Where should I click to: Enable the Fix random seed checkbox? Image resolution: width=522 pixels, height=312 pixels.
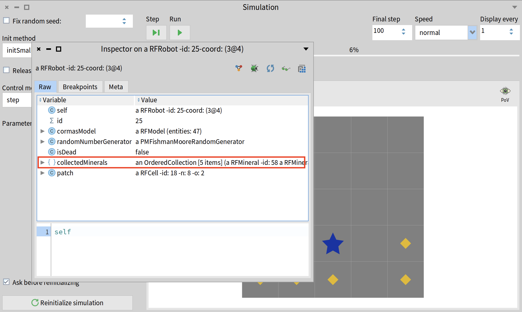tap(7, 21)
